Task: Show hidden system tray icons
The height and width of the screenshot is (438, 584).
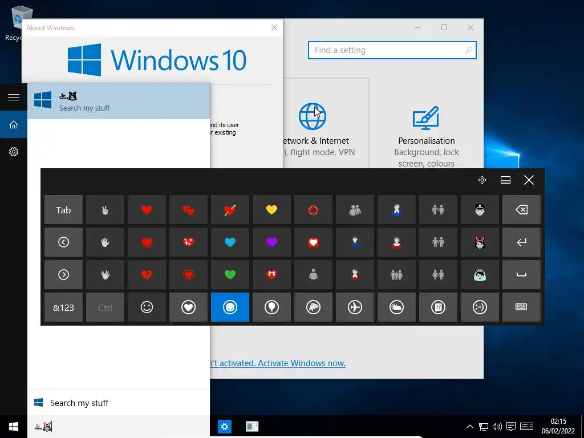Action: click(x=470, y=427)
